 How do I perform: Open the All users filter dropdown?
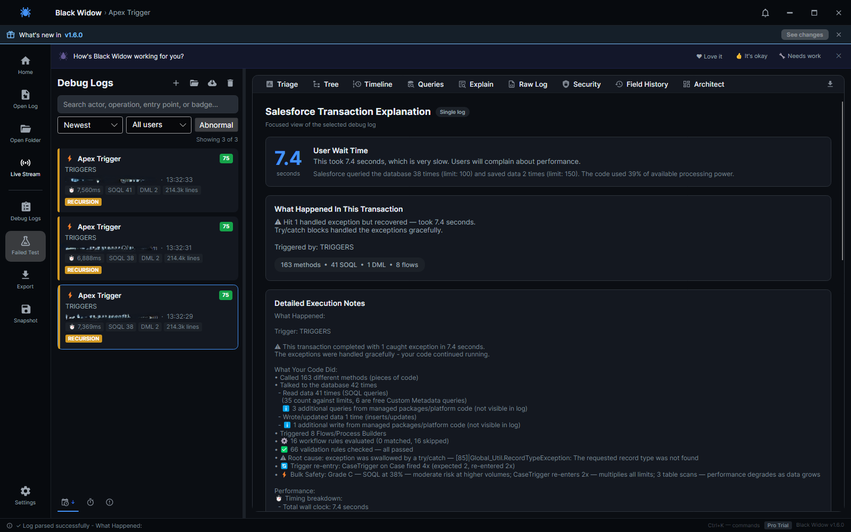tap(158, 125)
